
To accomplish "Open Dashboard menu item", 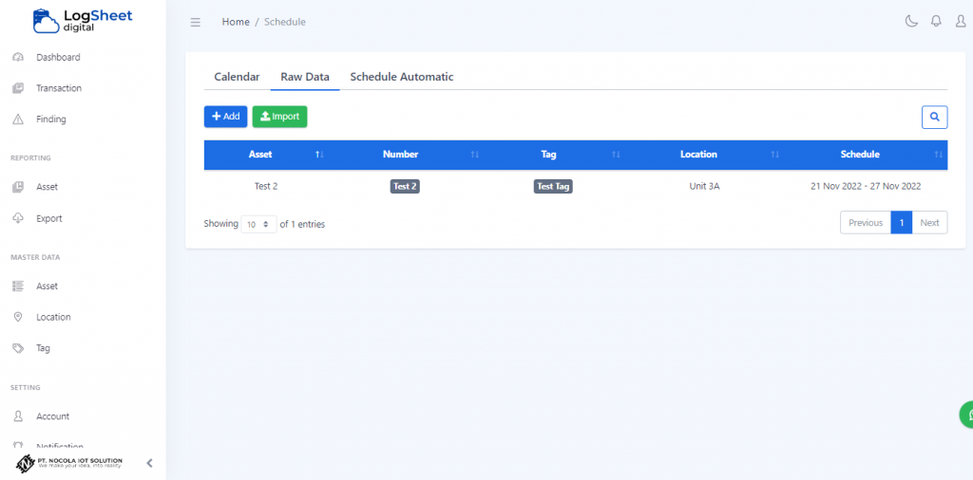I will [x=58, y=58].
